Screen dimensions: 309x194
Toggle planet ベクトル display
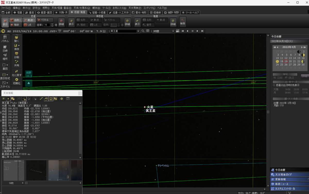(x=45, y=20)
